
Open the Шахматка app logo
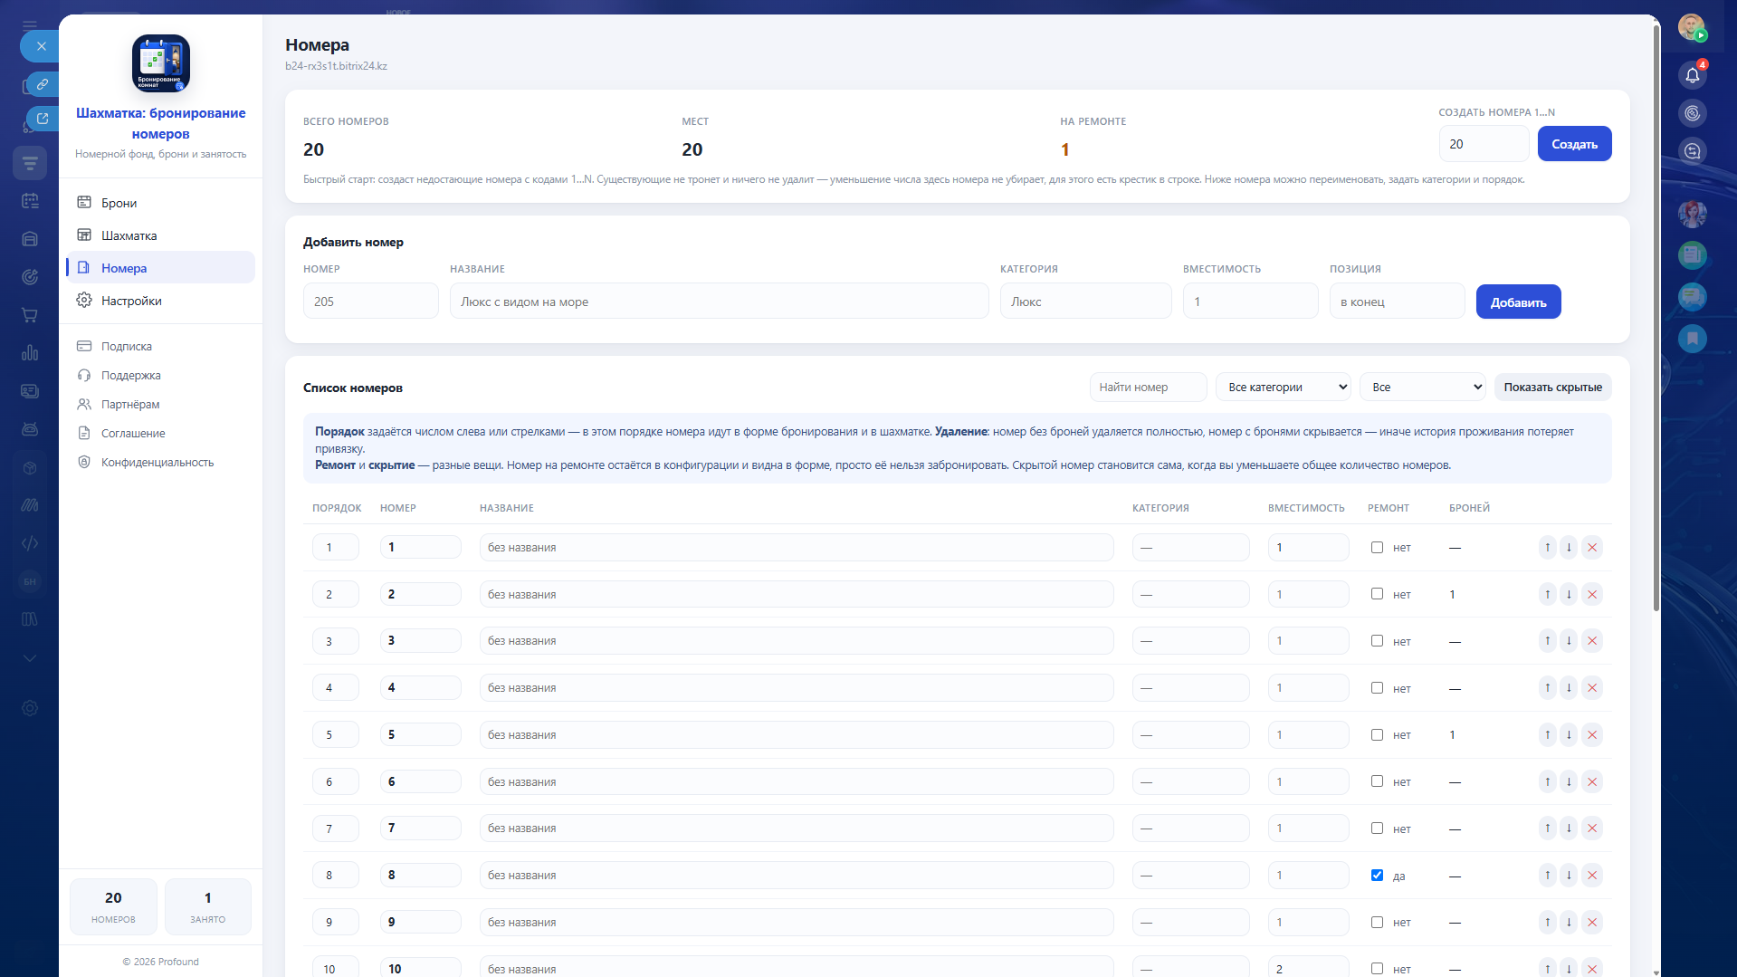click(161, 63)
